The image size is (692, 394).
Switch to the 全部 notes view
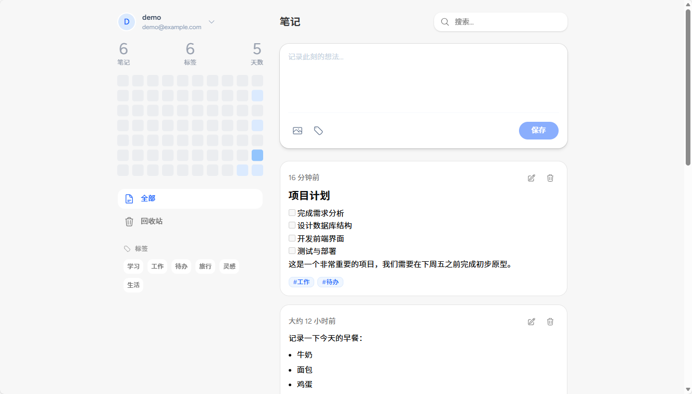pos(147,198)
